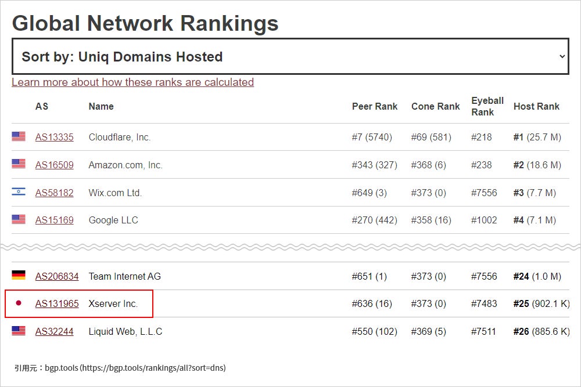Click the US flag beside AS32244

tap(19, 330)
